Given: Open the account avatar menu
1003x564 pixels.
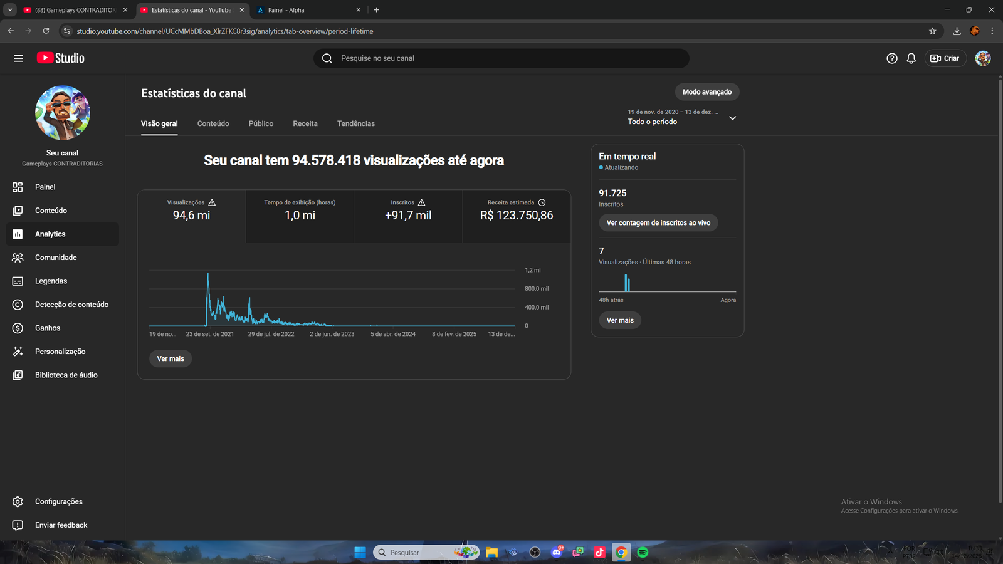Looking at the screenshot, I should coord(982,58).
